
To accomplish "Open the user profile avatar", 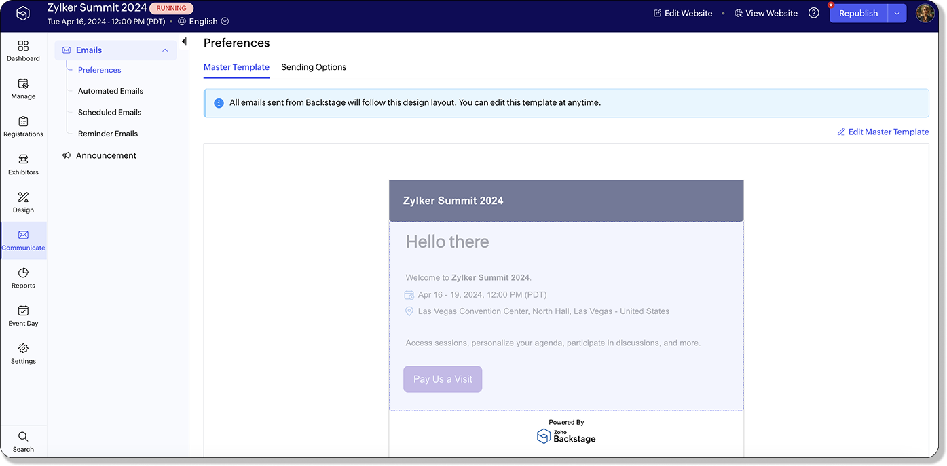I will [x=925, y=13].
